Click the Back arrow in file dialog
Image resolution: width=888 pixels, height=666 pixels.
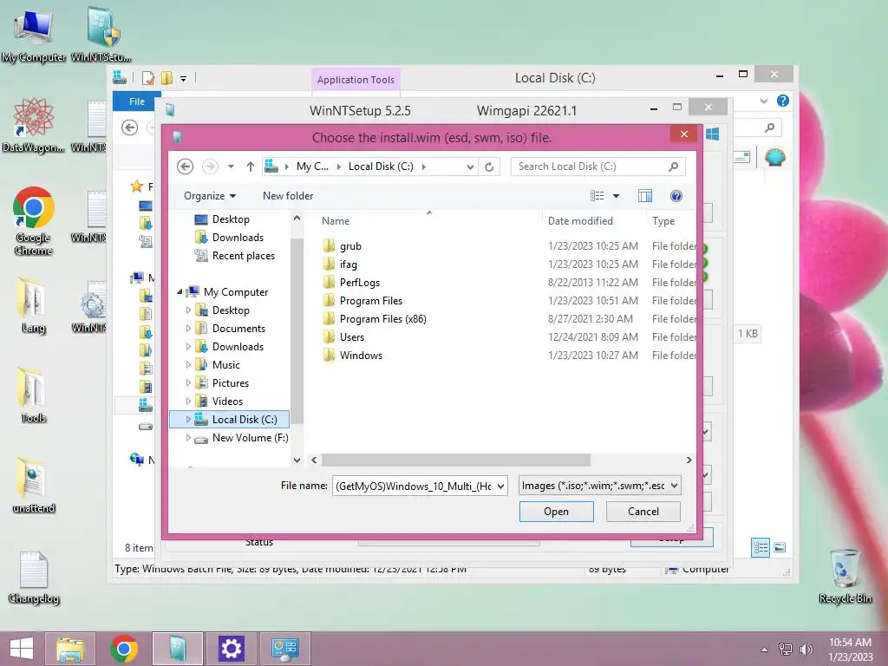186,166
